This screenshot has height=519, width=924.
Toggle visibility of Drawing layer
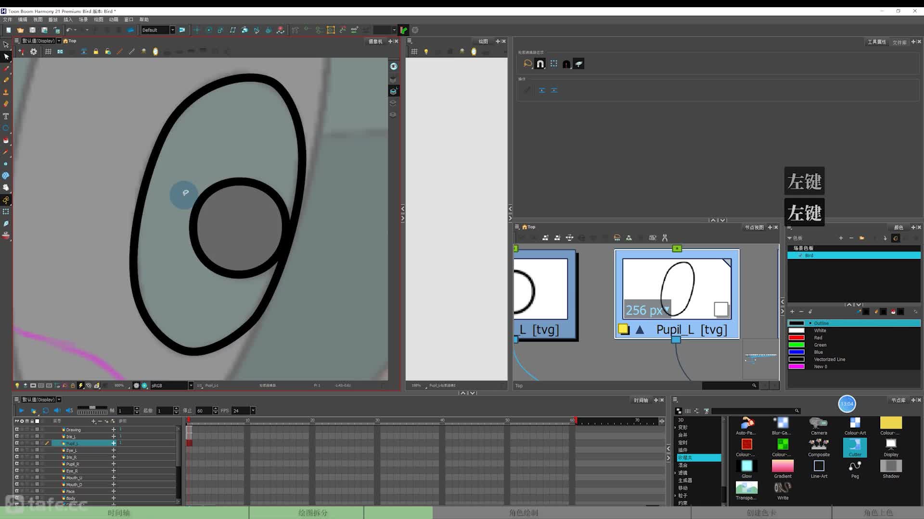(17, 430)
